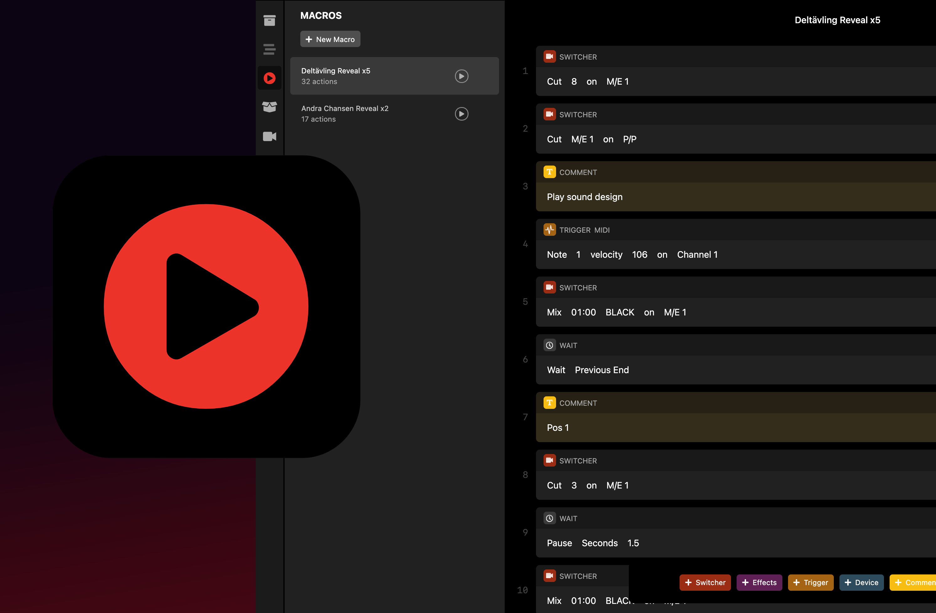Image resolution: width=936 pixels, height=613 pixels.
Task: Click the MACROS panel heading
Action: click(321, 15)
